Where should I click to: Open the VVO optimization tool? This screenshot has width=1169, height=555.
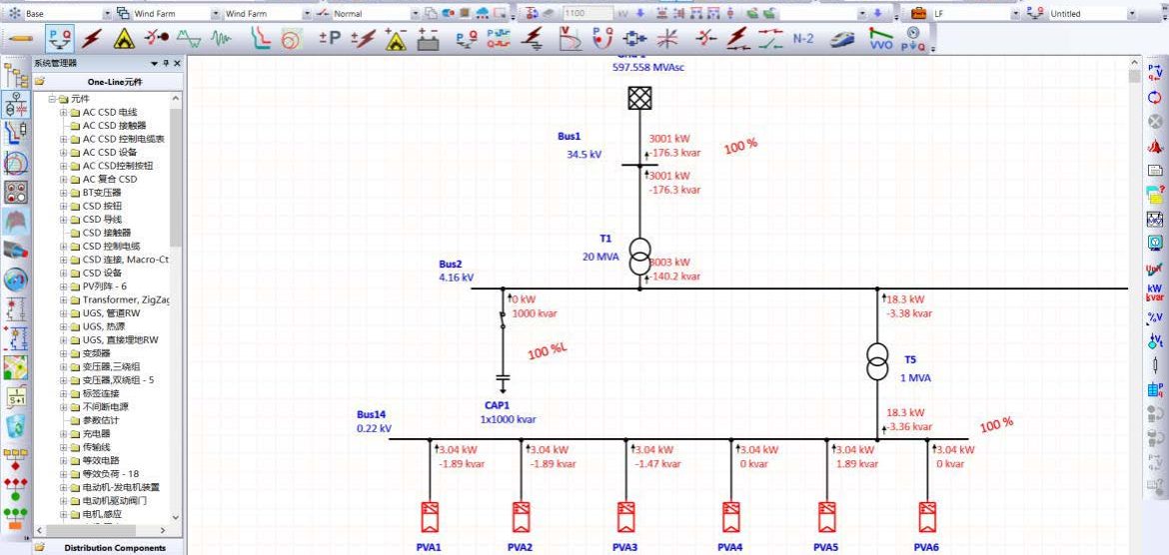tap(881, 39)
